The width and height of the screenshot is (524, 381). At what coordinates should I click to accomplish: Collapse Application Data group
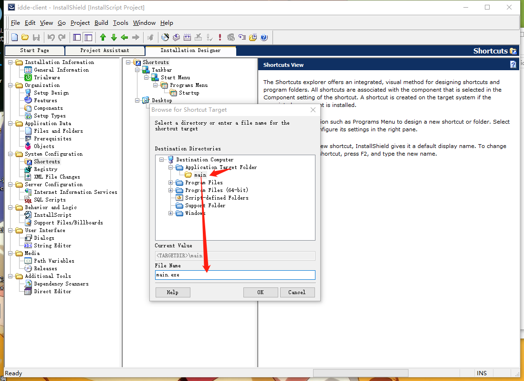point(10,123)
